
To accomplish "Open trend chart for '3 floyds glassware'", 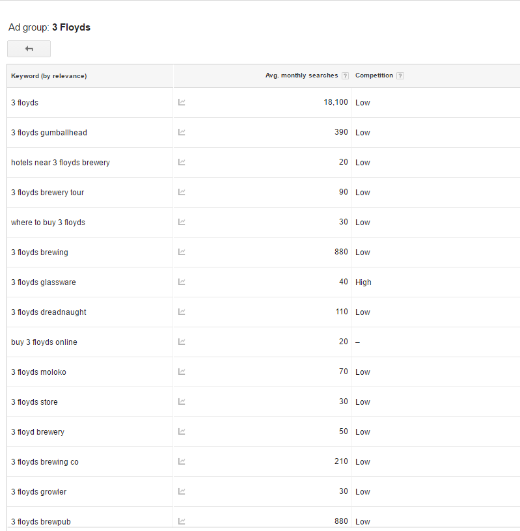I will 182,282.
